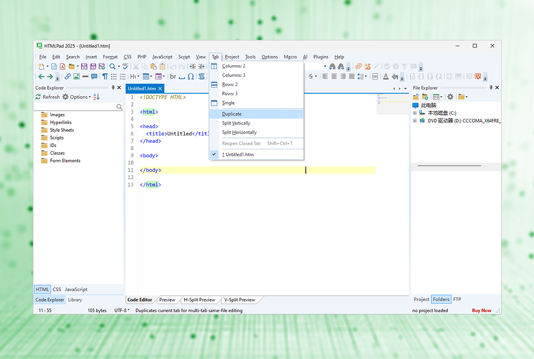Switch to H-Split Preview tab
This screenshot has width=534, height=359.
point(200,300)
